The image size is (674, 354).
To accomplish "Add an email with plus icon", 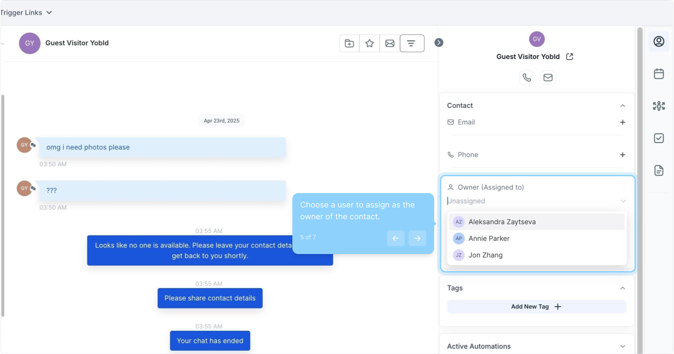I will tap(622, 122).
